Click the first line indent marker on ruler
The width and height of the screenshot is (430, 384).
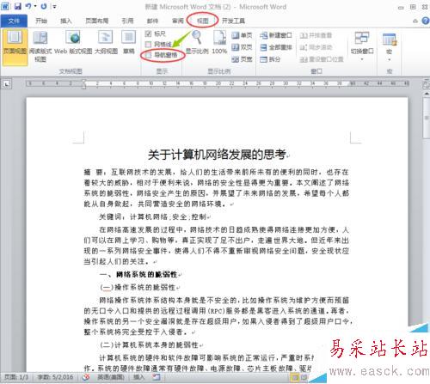(x=83, y=82)
